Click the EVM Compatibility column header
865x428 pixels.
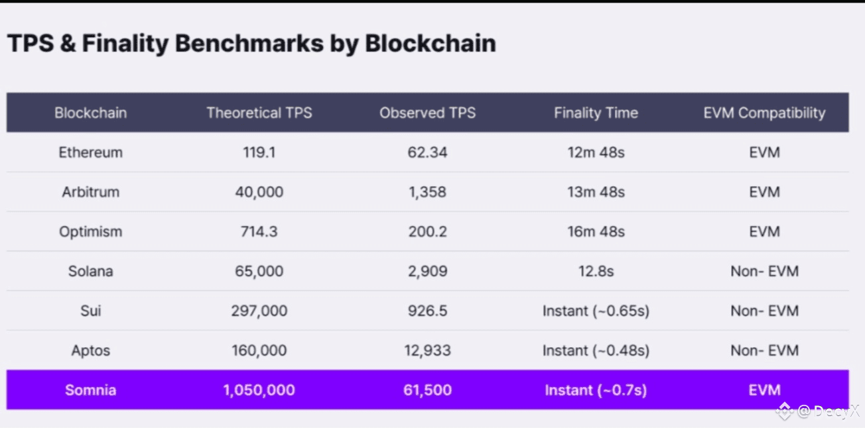point(764,113)
